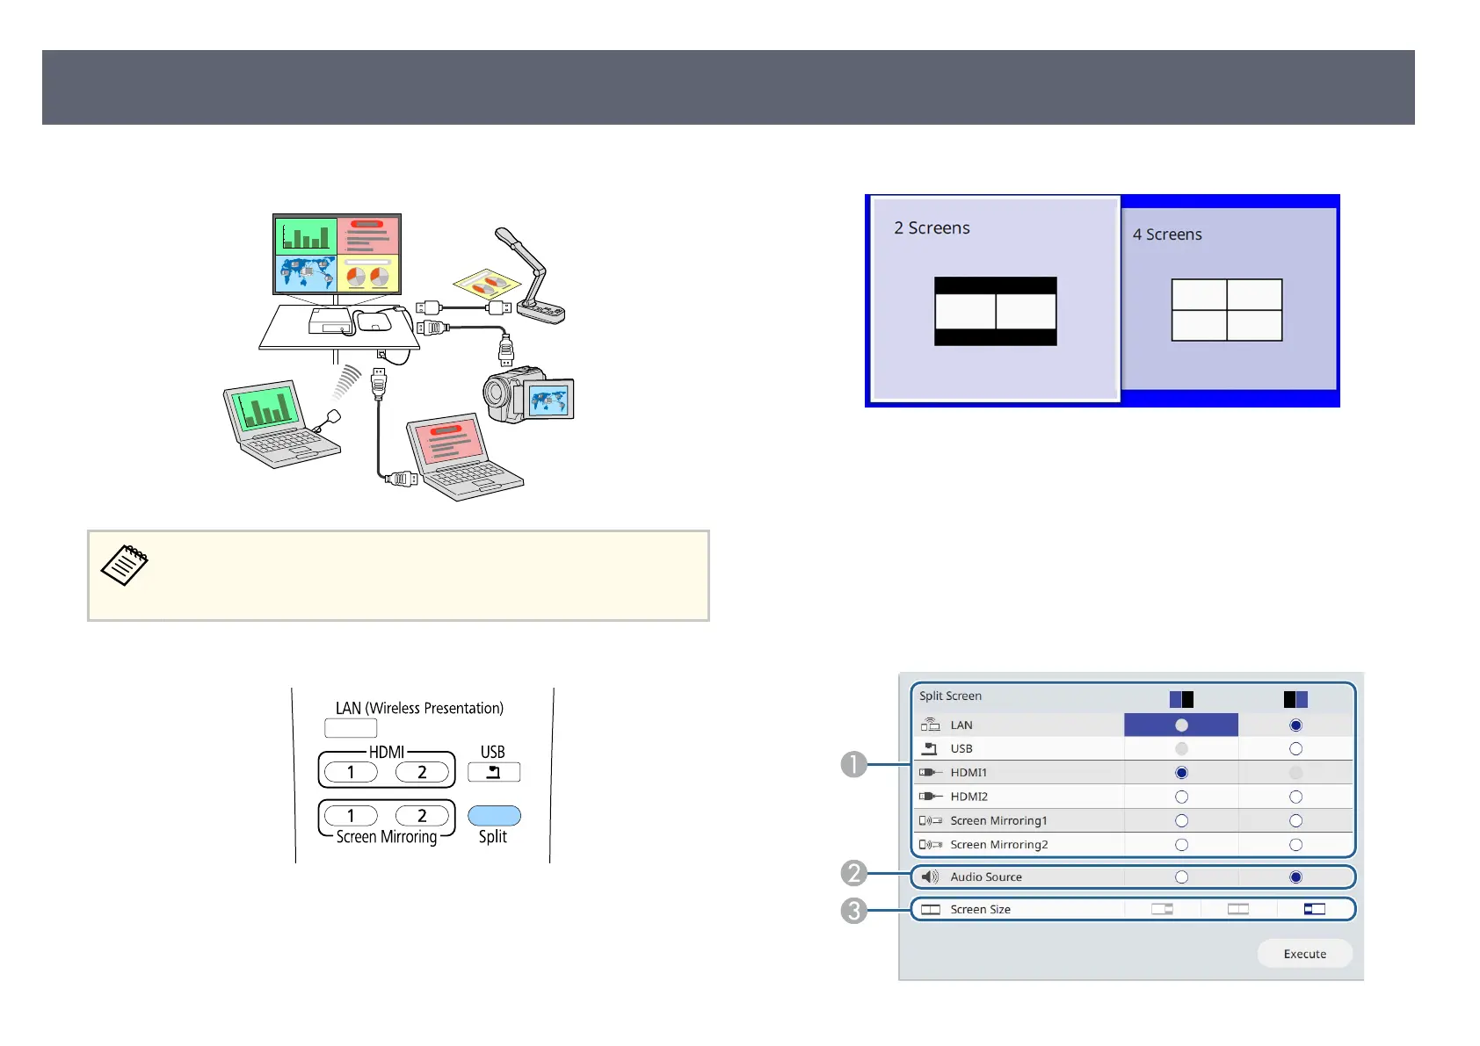Select USB for the left screen
The height and width of the screenshot is (1046, 1480).
click(1181, 749)
